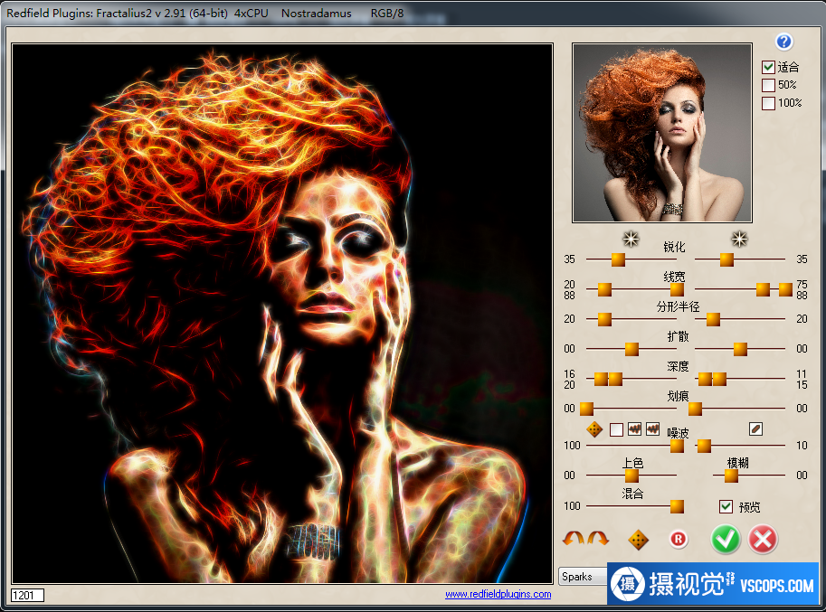Click the 混合 blend slider handle
The height and width of the screenshot is (612, 826).
click(677, 506)
